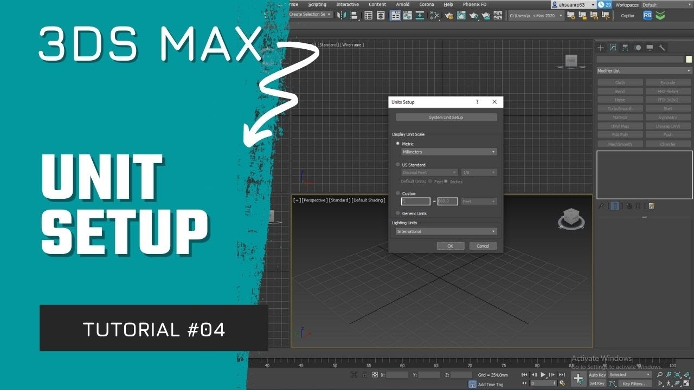Image resolution: width=694 pixels, height=390 pixels.
Task: Select the Inches default units radio
Action: pyautogui.click(x=446, y=181)
